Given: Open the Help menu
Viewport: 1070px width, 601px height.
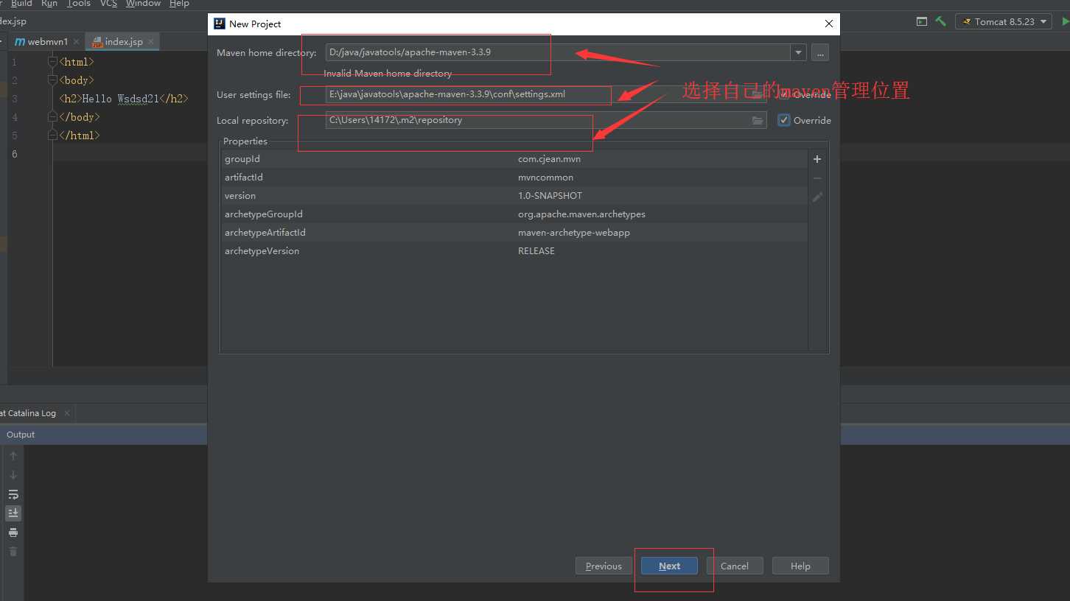Looking at the screenshot, I should coord(179,4).
